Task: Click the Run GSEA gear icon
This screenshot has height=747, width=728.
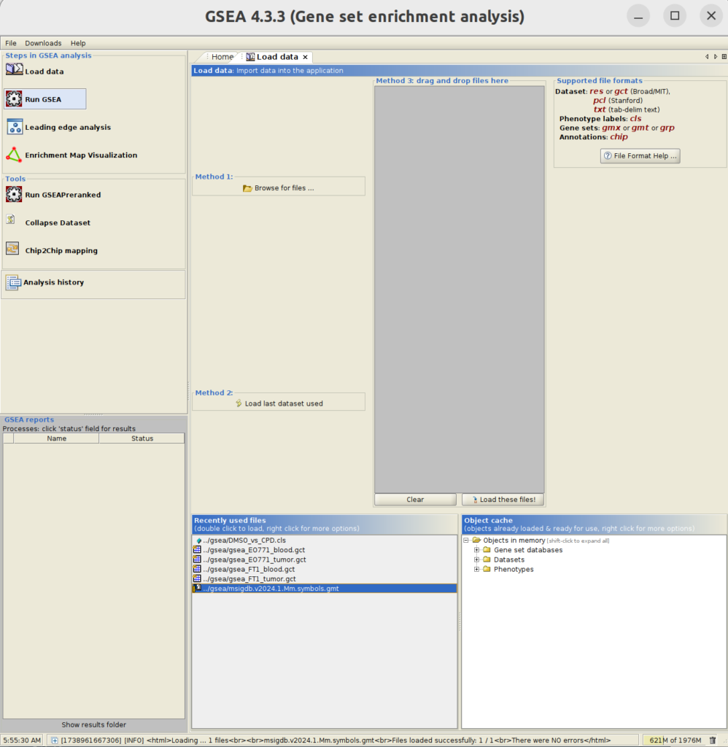Action: [x=14, y=98]
